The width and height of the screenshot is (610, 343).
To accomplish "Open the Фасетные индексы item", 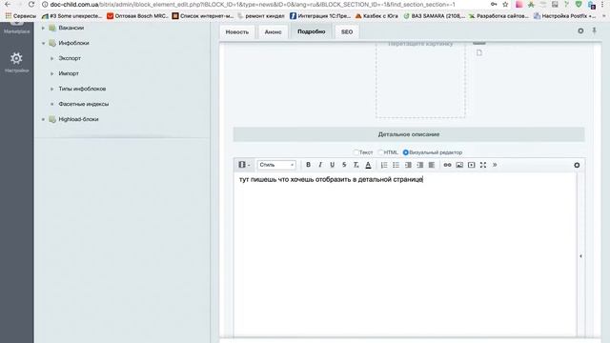I will (84, 104).
